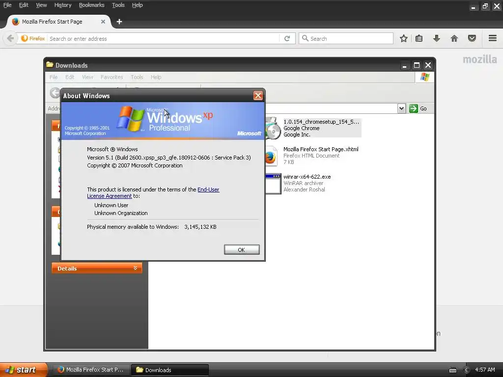Open Firefox History menu
The width and height of the screenshot is (503, 377).
click(x=62, y=5)
